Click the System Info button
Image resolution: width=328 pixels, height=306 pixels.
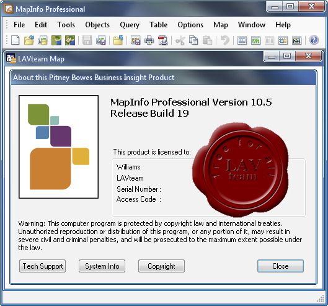tap(102, 266)
